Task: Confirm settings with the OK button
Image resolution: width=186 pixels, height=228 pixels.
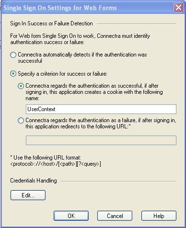Action: coord(71,216)
